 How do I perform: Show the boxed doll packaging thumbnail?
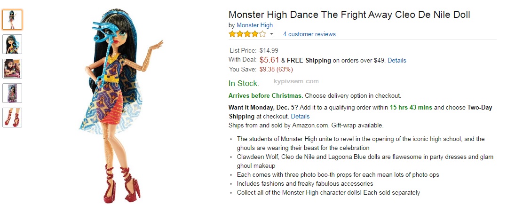[x=12, y=93]
